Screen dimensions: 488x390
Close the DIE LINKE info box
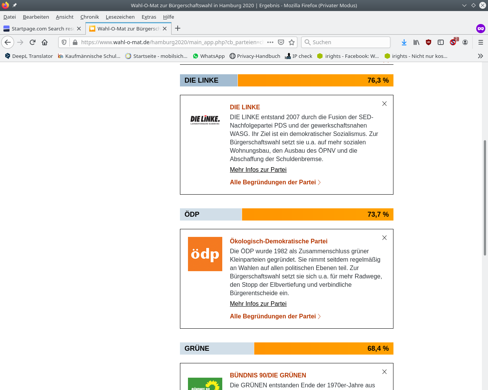[x=384, y=104]
